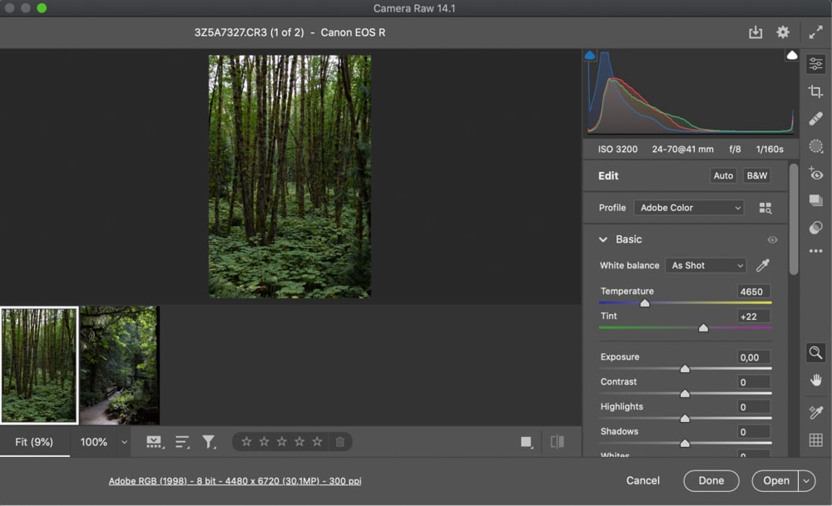This screenshot has height=506, width=832.
Task: Open the White balance dropdown
Action: 705,265
